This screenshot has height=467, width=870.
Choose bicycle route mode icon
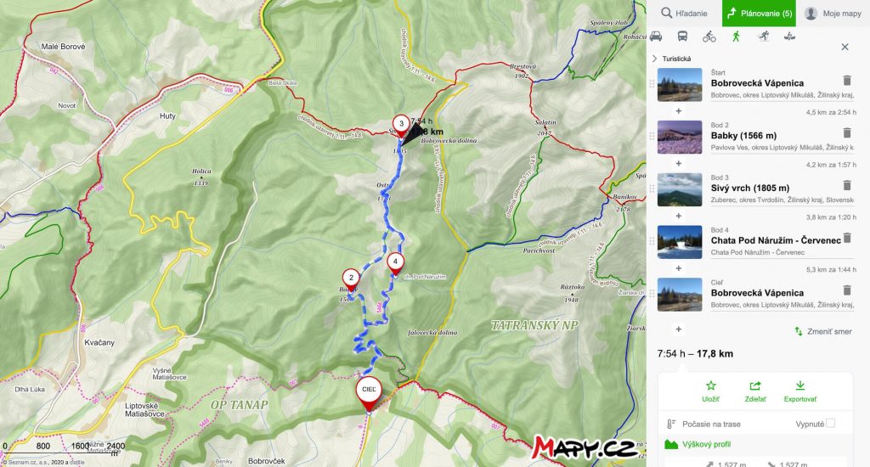pos(709,37)
